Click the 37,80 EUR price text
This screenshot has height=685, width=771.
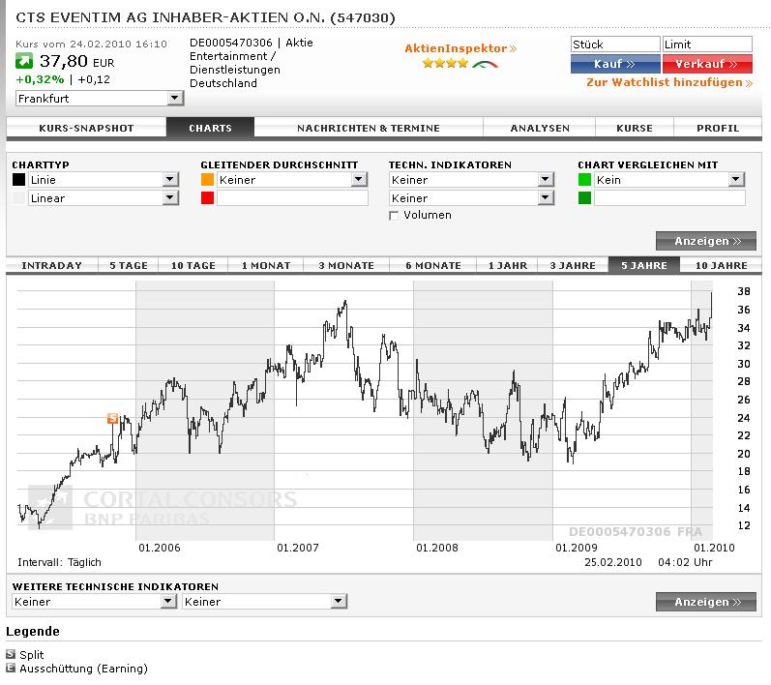coord(76,62)
